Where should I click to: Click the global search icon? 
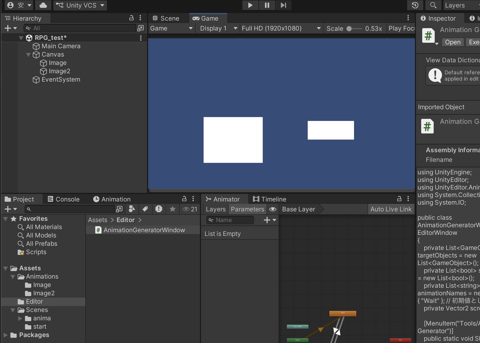pos(433,5)
